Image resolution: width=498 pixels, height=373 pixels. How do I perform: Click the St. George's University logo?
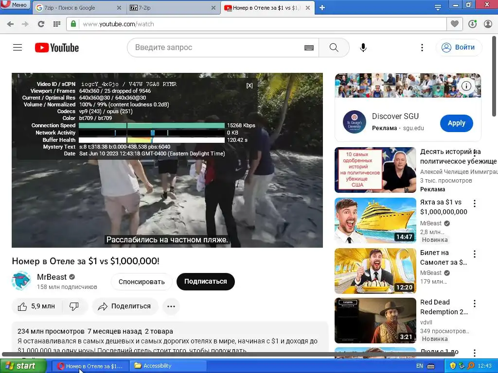coord(355,122)
